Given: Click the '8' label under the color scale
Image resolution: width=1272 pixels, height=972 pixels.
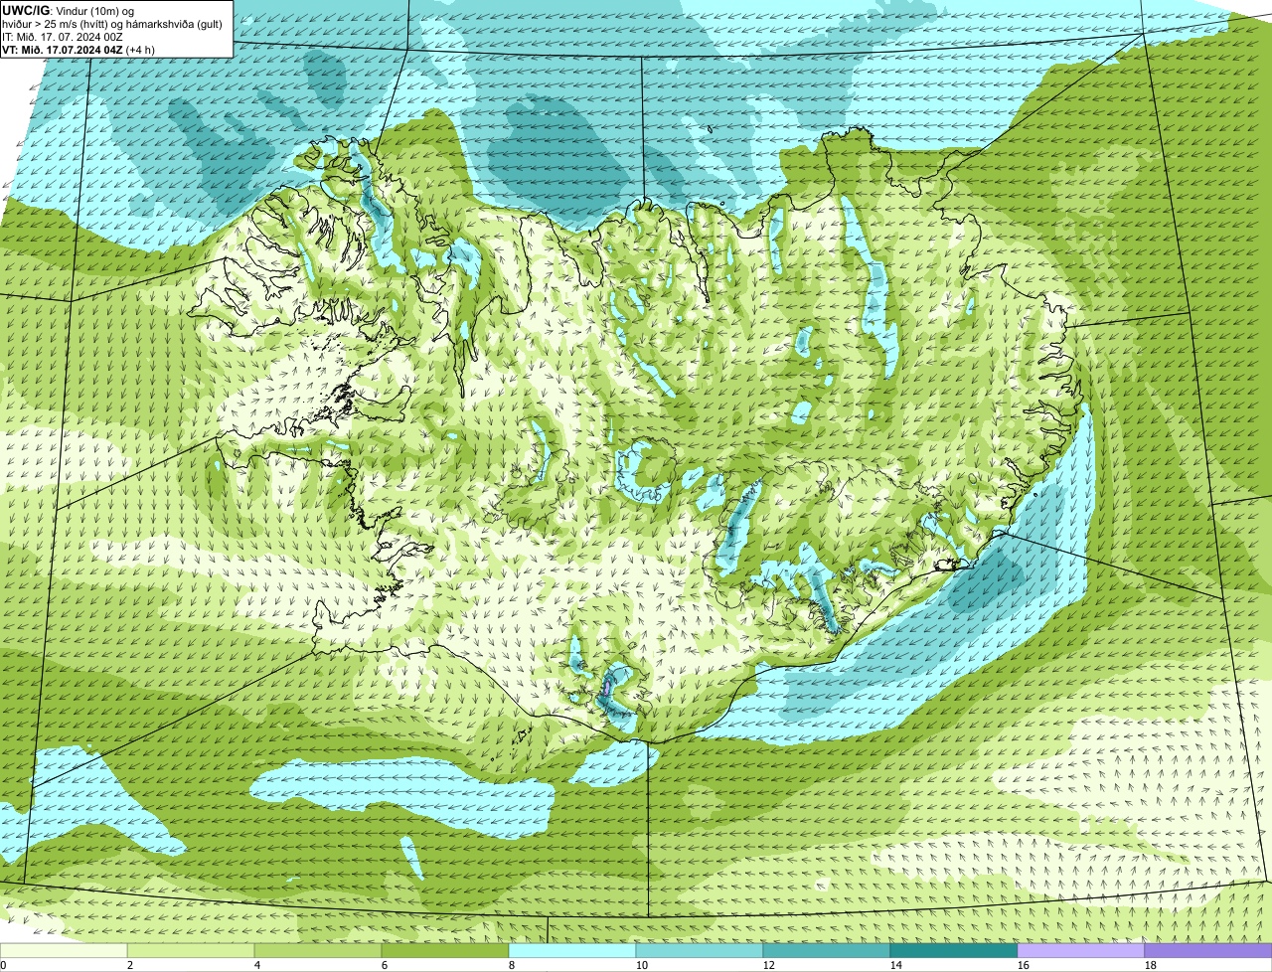Looking at the screenshot, I should pos(512,965).
